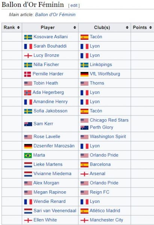
Task: Click the Norway flag beside Ada Hegerberg
Action: [x=28, y=93]
